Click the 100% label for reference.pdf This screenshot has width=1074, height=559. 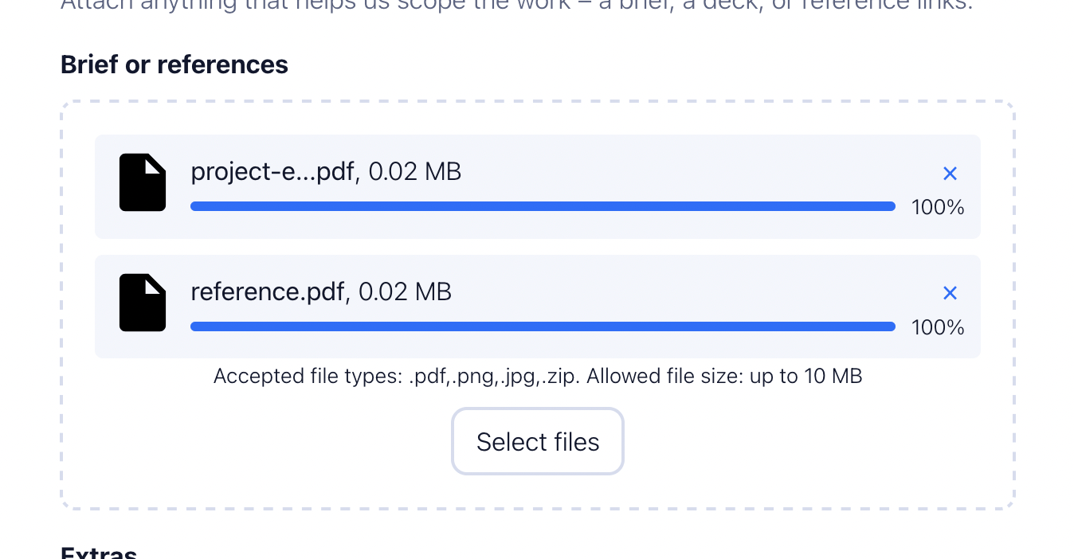[x=938, y=327]
